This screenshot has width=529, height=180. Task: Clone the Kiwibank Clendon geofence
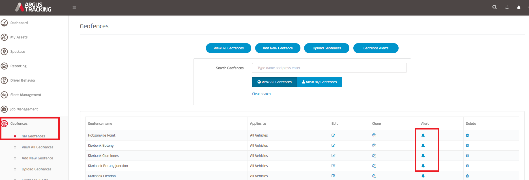[x=374, y=176]
